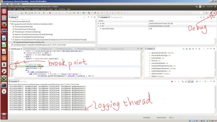Switch to Generator.java editor tab

[117, 49]
